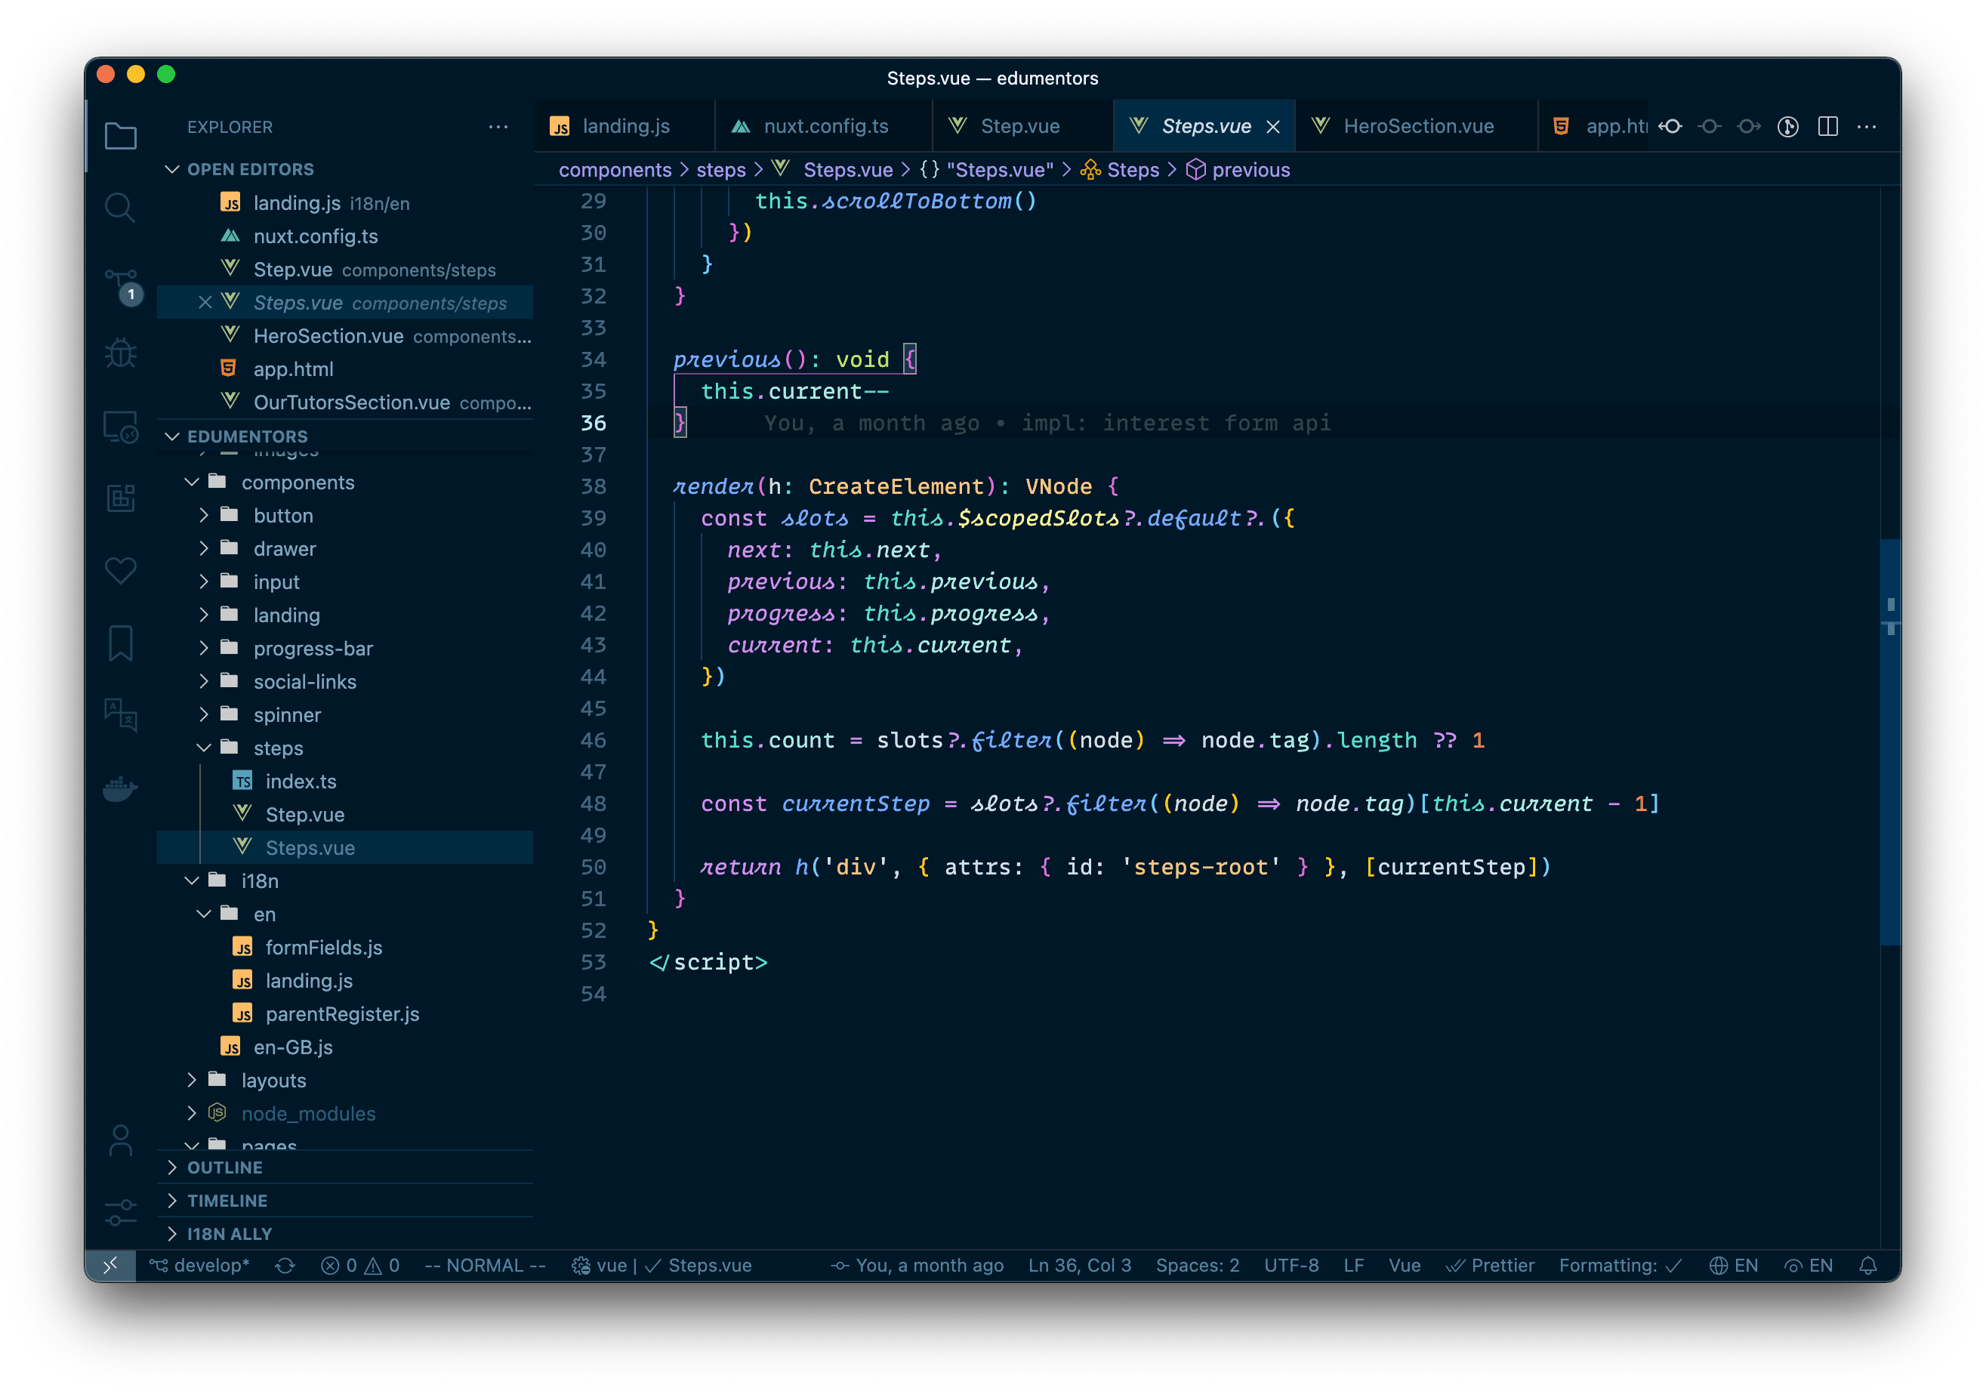This screenshot has width=1986, height=1394.
Task: Open Accounts menu in activity bar
Action: pyautogui.click(x=121, y=1140)
